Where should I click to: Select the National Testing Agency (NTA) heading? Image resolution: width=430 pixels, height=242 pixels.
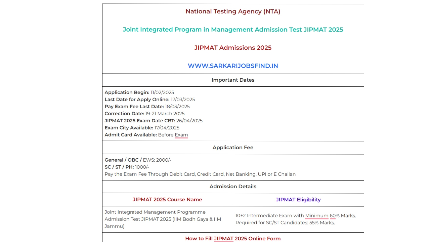233,11
